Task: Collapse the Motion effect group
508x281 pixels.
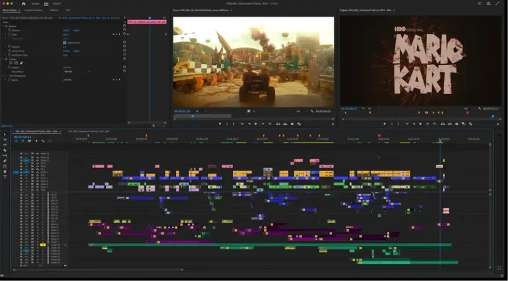Action: pyautogui.click(x=4, y=26)
